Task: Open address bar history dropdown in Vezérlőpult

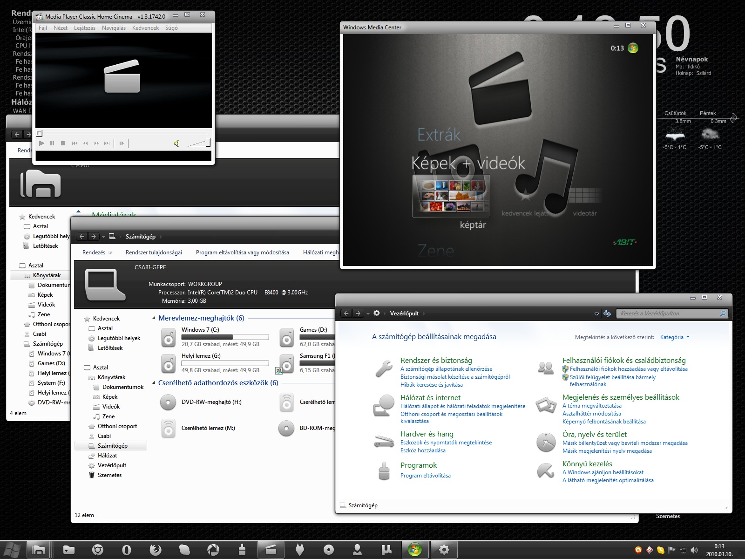Action: (x=596, y=314)
